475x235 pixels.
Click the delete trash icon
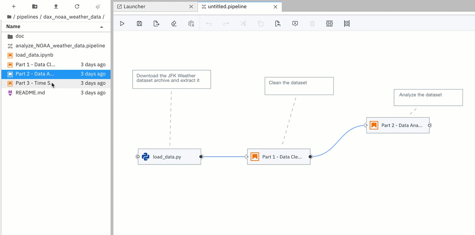click(x=312, y=23)
